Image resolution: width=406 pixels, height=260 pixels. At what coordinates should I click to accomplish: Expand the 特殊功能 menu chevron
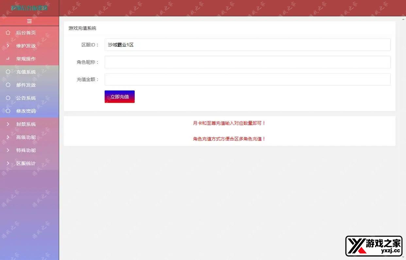tap(8, 150)
